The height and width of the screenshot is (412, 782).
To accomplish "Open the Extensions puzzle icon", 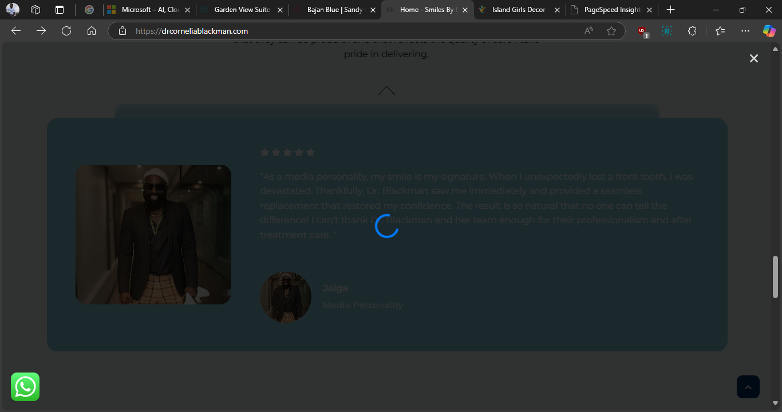I will pos(692,31).
